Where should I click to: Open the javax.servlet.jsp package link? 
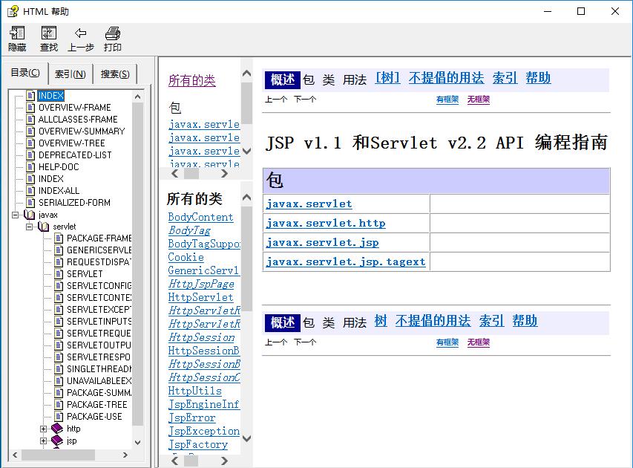(x=322, y=242)
